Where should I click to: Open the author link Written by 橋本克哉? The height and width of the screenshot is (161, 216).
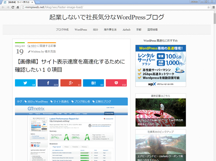(x=42, y=52)
